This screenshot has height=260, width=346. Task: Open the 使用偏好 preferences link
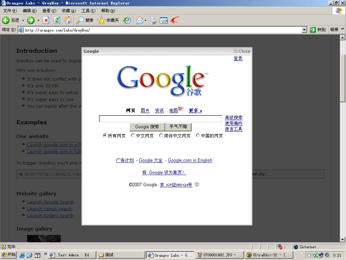point(234,123)
